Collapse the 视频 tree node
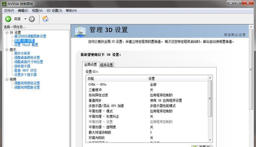256x147 pixels. 7,79
